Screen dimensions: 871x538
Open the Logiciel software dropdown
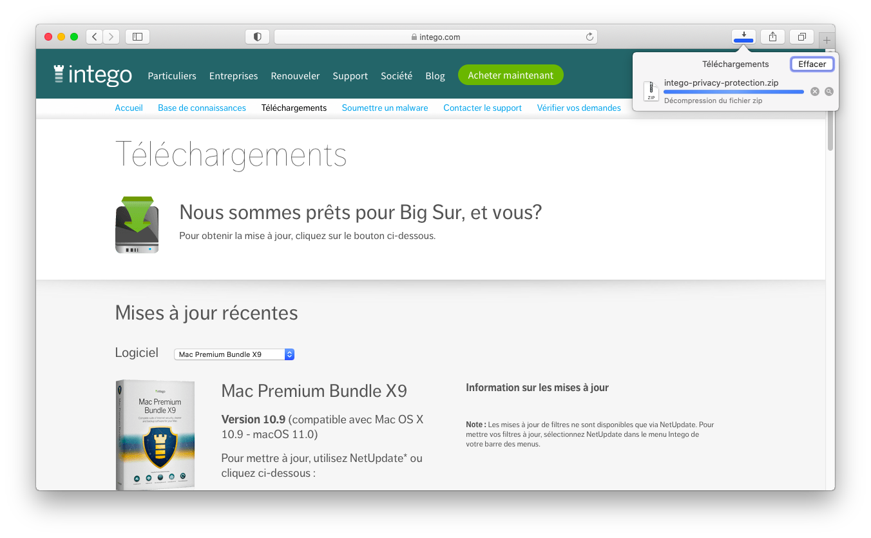[x=234, y=354]
